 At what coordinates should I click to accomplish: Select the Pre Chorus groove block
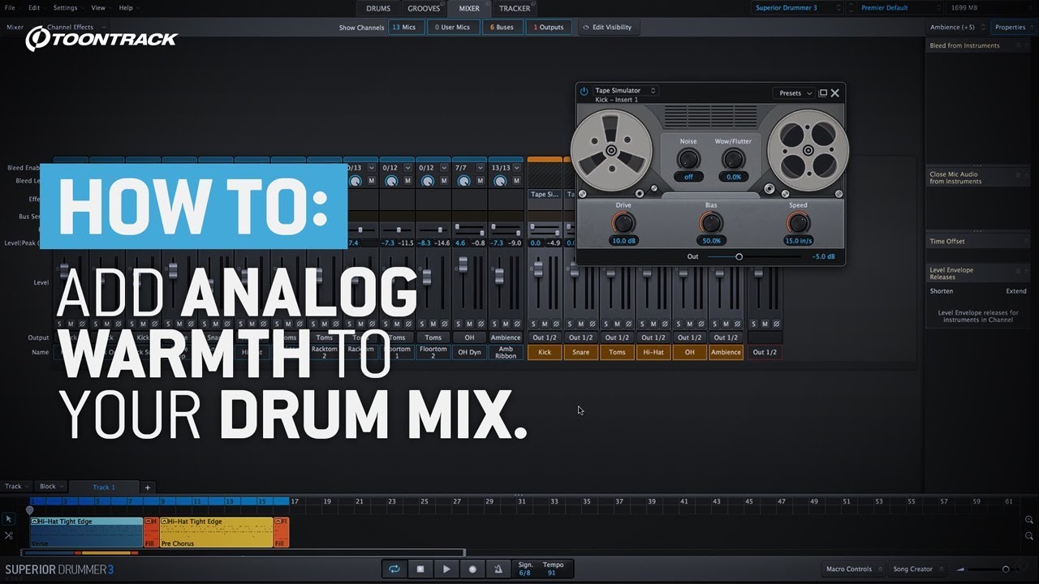(x=216, y=532)
